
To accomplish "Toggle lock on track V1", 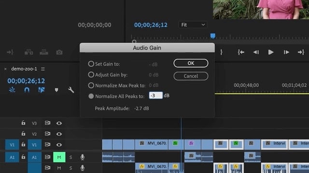I will (23, 144).
